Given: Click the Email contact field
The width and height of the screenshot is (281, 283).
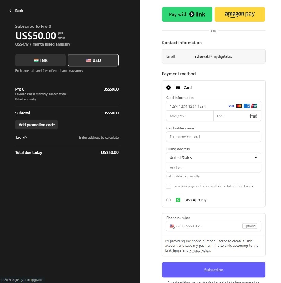Looking at the screenshot, I should [x=213, y=56].
